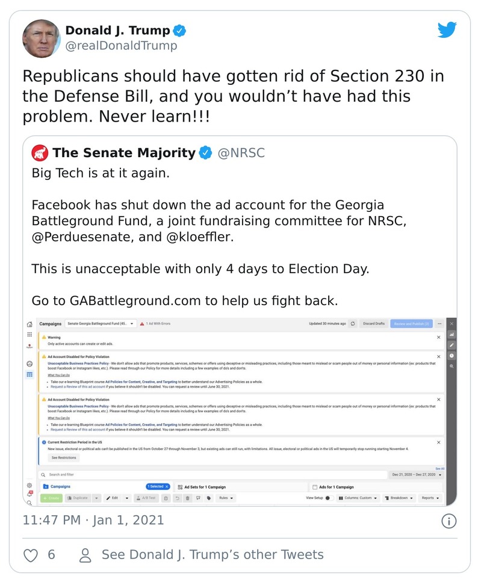
Task: Dismiss the 1 Selected filter chip
Action: (x=167, y=486)
